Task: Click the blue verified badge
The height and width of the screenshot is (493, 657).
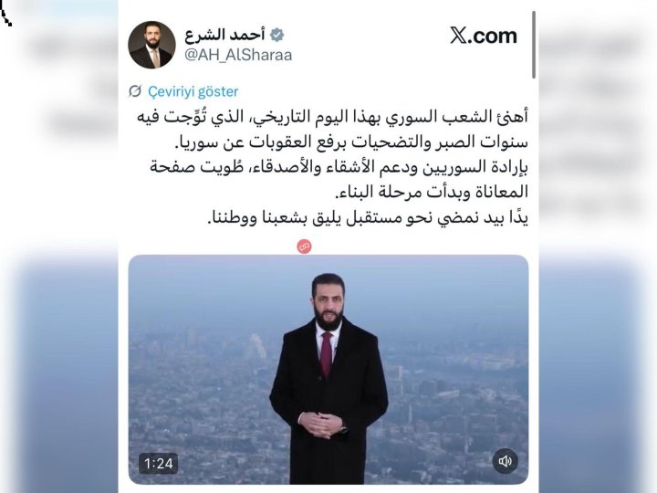Action: tap(277, 35)
